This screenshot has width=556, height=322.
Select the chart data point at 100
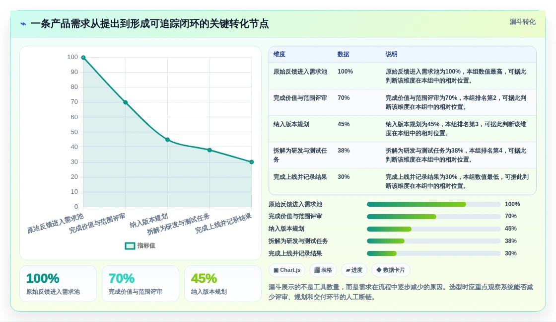83,58
